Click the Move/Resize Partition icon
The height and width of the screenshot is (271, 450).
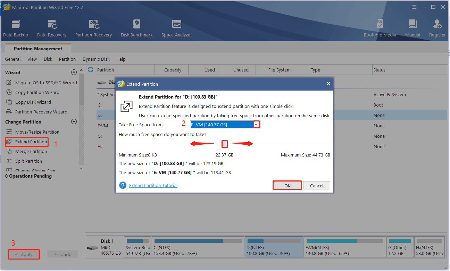(9, 132)
